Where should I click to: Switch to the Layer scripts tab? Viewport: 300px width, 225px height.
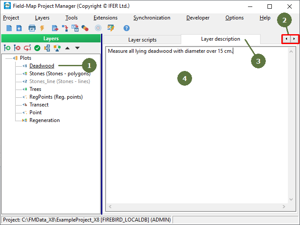pyautogui.click(x=142, y=39)
